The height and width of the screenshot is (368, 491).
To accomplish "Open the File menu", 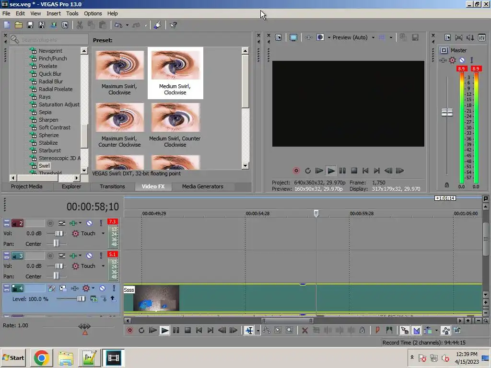I will pos(6,13).
